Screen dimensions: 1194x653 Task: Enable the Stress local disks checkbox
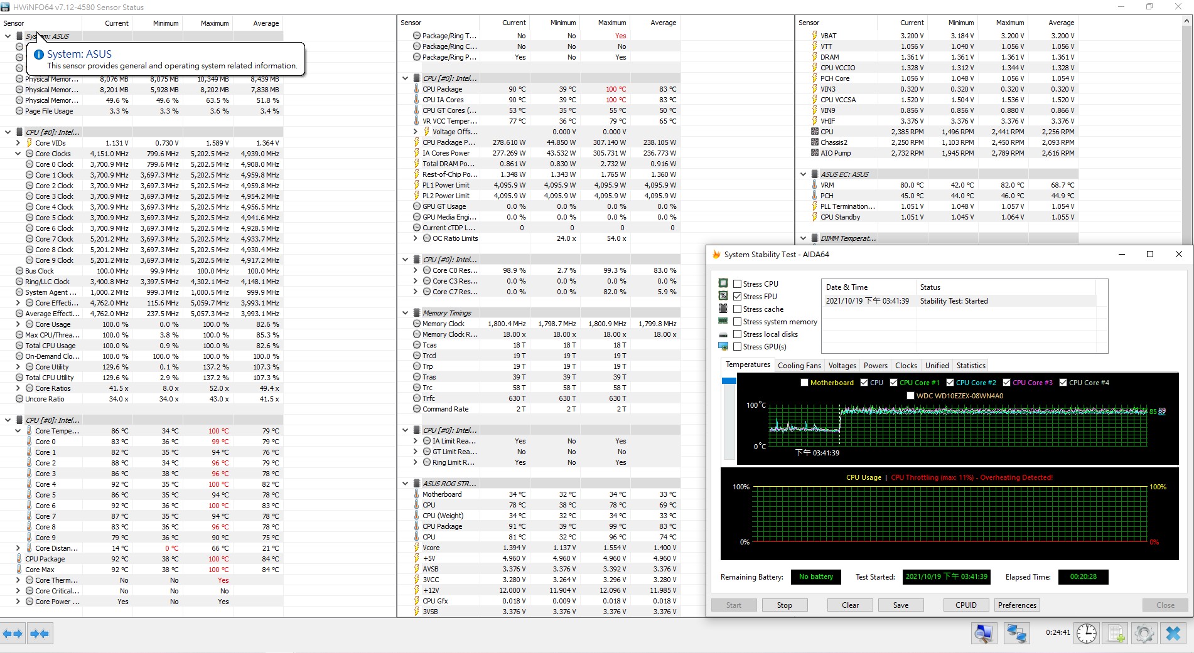(x=738, y=334)
